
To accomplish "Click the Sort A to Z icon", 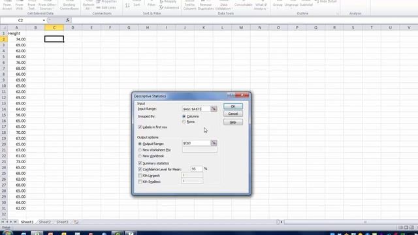I will pyautogui.click(x=128, y=5).
